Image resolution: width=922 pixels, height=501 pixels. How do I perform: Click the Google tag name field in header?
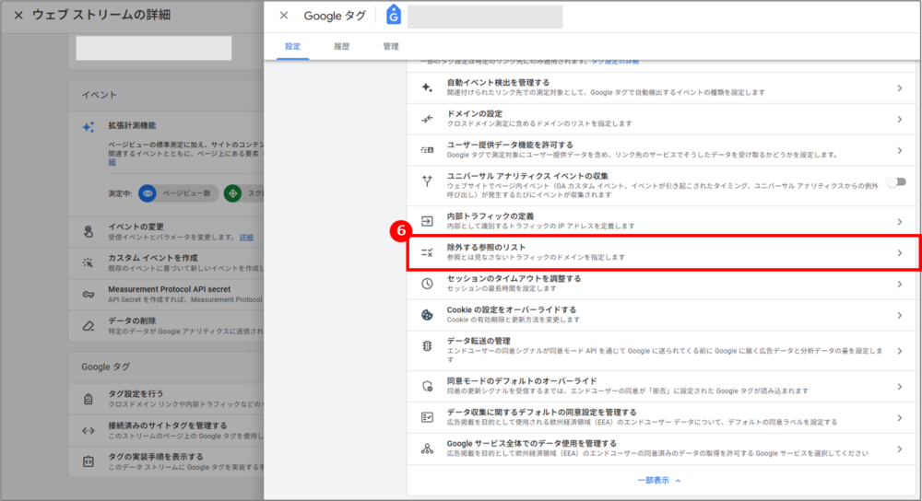[x=485, y=17]
